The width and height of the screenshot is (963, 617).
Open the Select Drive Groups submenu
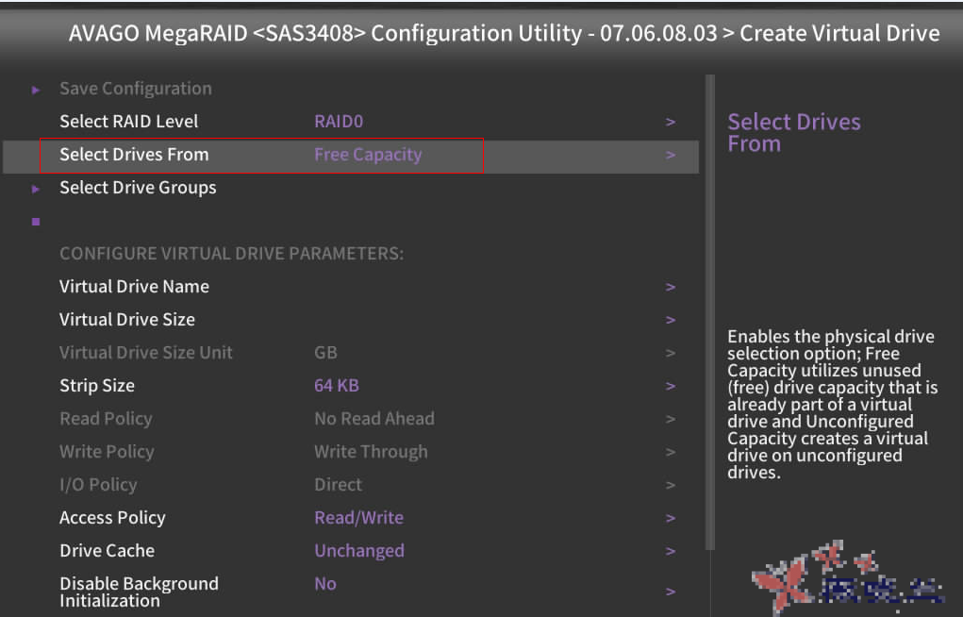pos(138,188)
